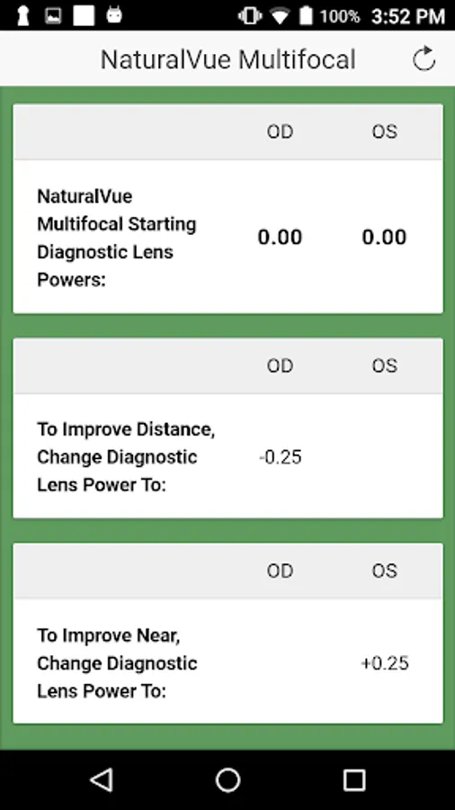Tap the Android back navigation button
The height and width of the screenshot is (810, 455).
pos(102,779)
